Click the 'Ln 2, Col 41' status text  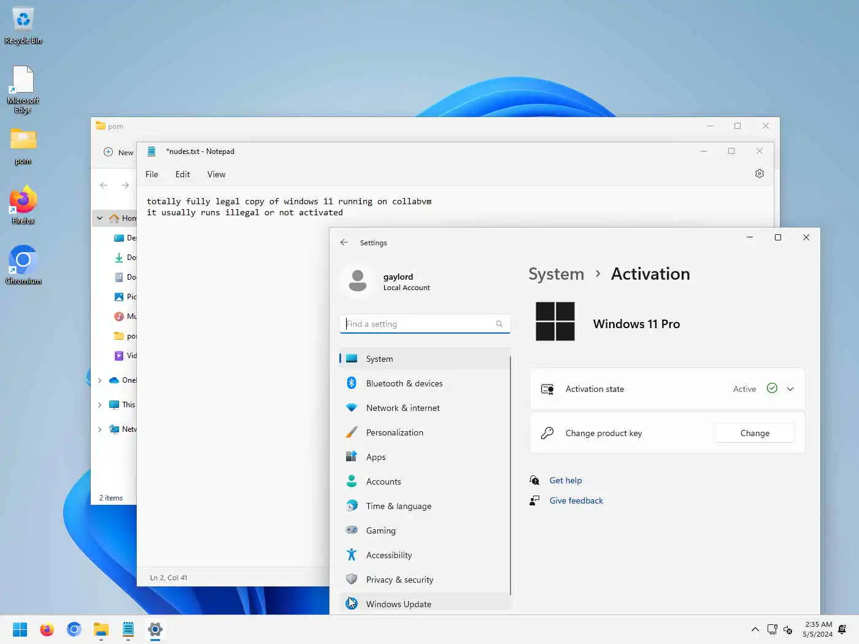point(168,578)
